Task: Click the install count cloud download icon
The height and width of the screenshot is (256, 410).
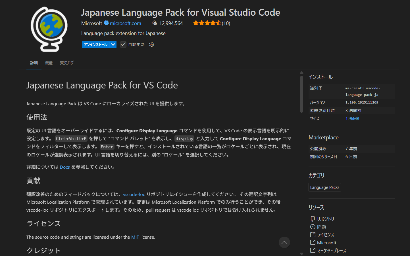Action: pos(154,23)
